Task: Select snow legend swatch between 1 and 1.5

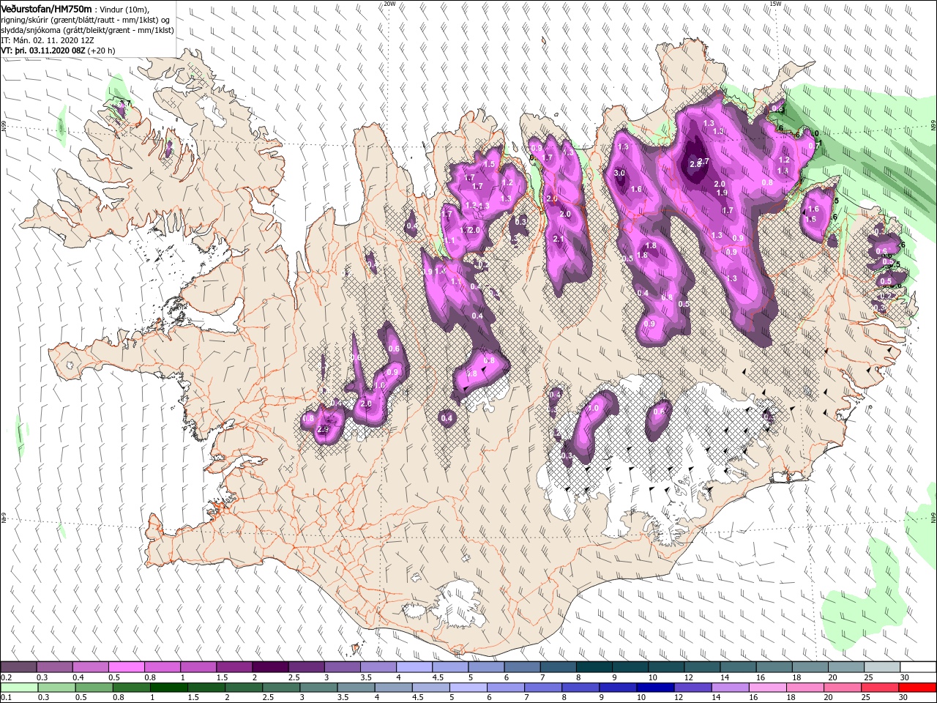Action: pyautogui.click(x=198, y=667)
